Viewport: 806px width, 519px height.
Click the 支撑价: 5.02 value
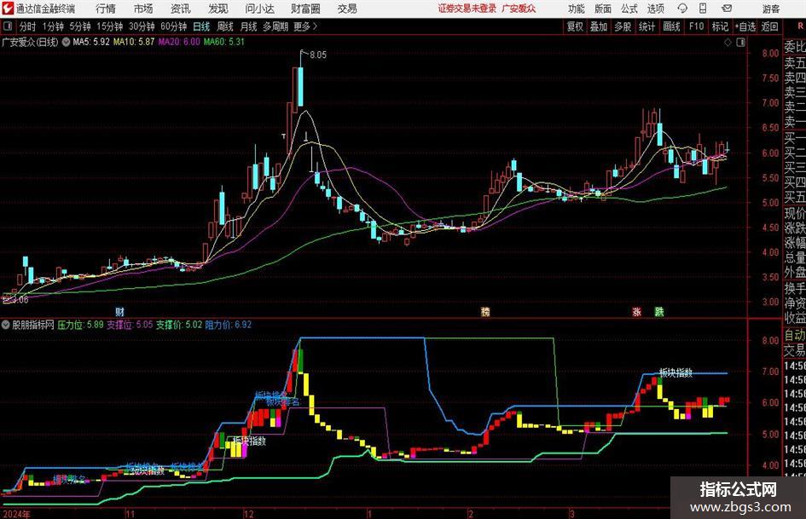click(x=179, y=325)
